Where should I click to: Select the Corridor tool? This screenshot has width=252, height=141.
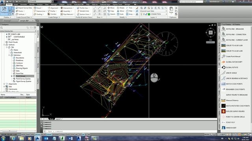[52, 14]
